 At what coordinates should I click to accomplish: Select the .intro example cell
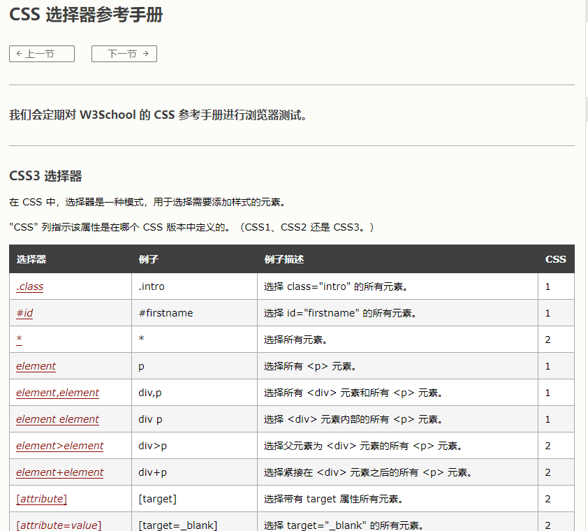[x=194, y=286]
